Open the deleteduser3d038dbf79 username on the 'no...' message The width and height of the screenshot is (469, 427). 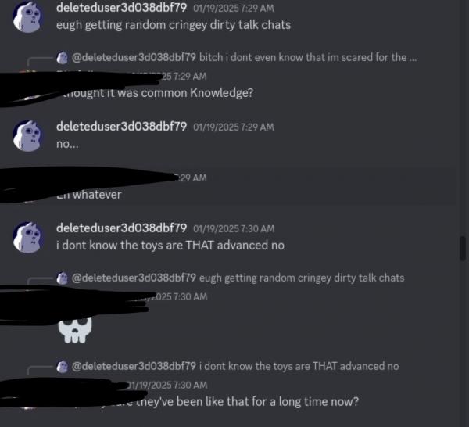pos(121,126)
